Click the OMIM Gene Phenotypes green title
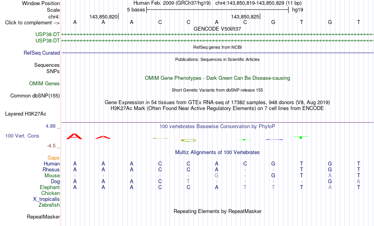Image resolution: width=374 pixels, height=226 pixels. pos(217,78)
